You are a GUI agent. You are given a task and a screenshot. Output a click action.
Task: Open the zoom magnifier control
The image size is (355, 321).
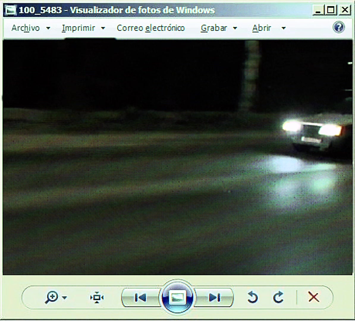coord(52,297)
